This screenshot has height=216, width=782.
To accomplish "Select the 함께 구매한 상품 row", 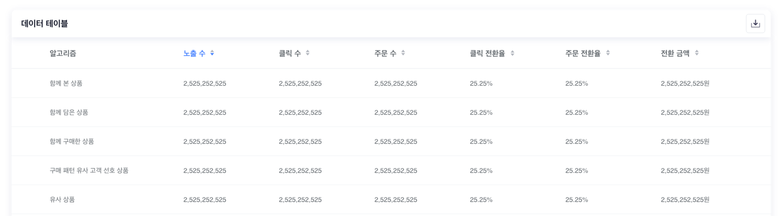I will point(72,142).
